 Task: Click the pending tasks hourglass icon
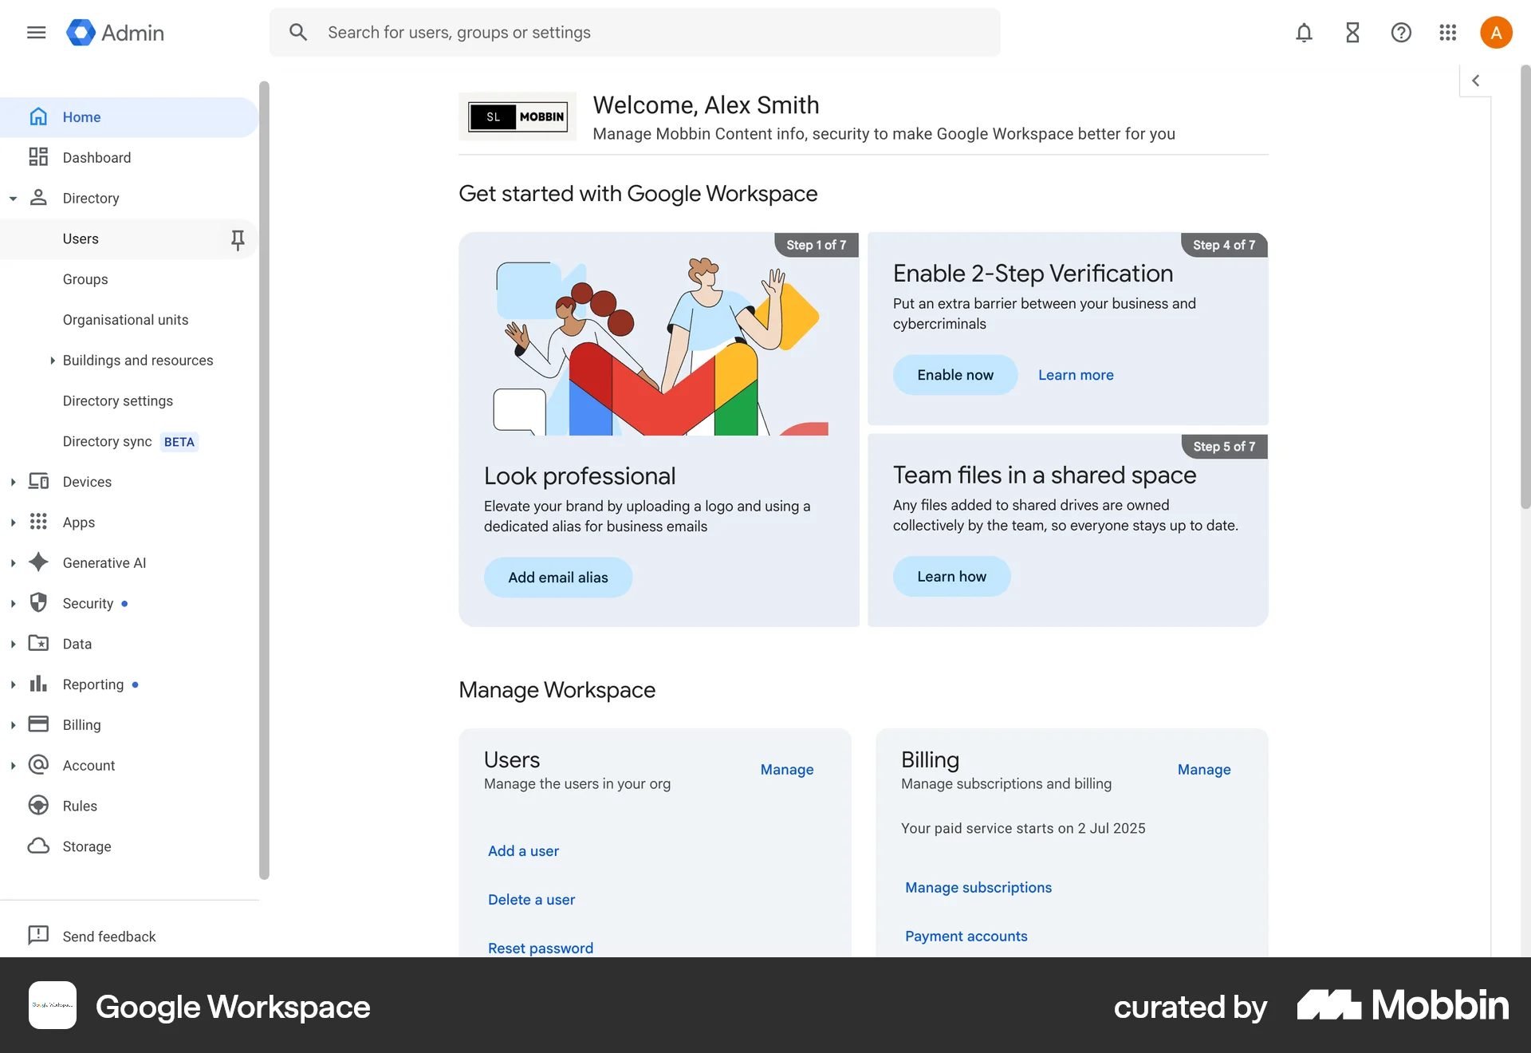coord(1352,33)
